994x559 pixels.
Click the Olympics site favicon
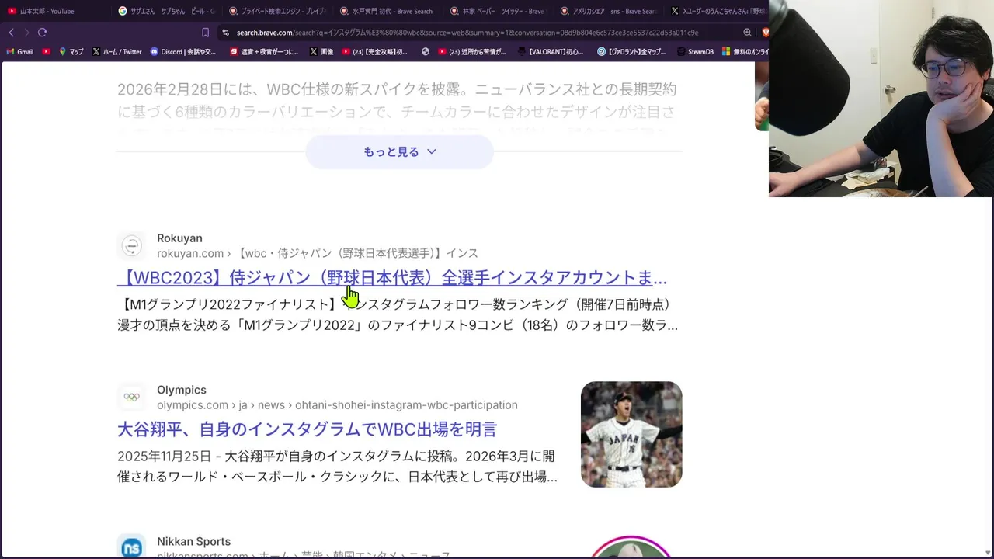tap(132, 398)
